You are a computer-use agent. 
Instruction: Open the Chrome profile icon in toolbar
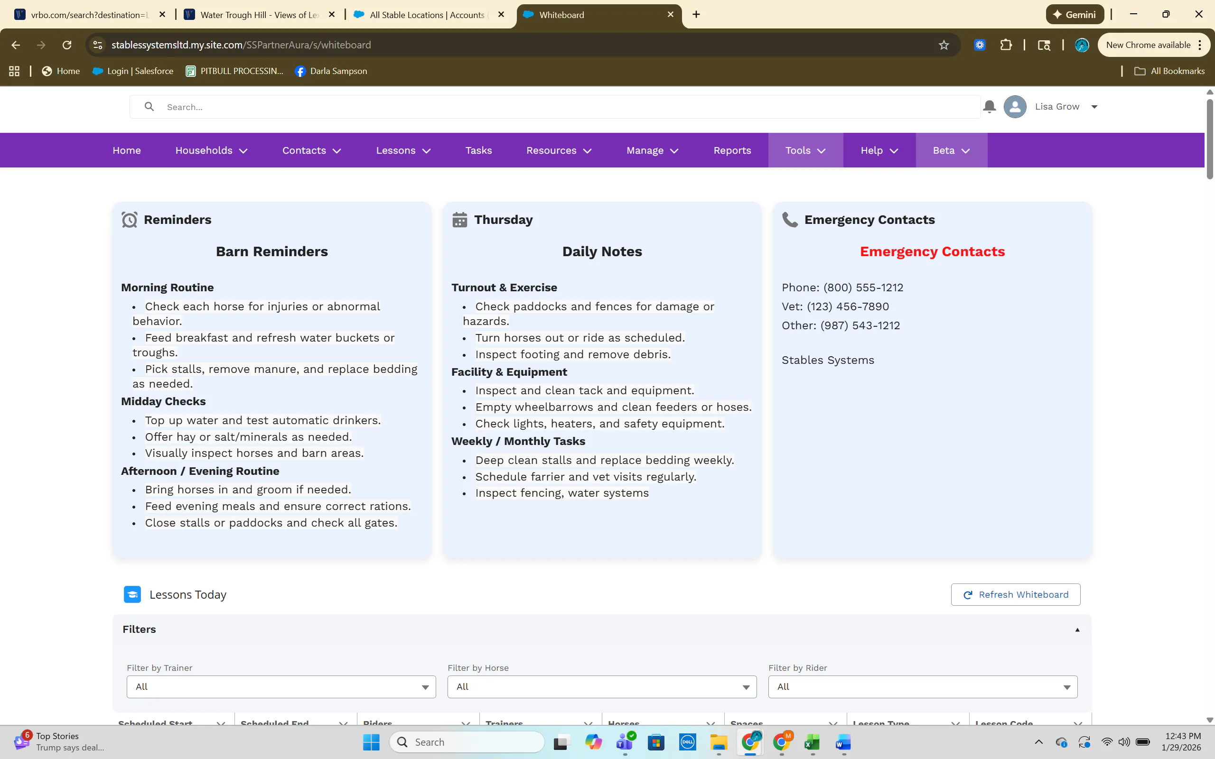[x=1082, y=45]
